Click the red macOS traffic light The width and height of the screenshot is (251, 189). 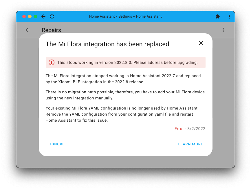pyautogui.click(x=24, y=16)
